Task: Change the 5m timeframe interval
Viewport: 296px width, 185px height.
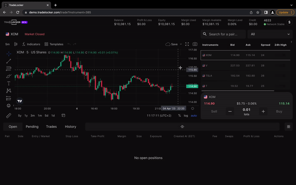Action: tap(7, 44)
